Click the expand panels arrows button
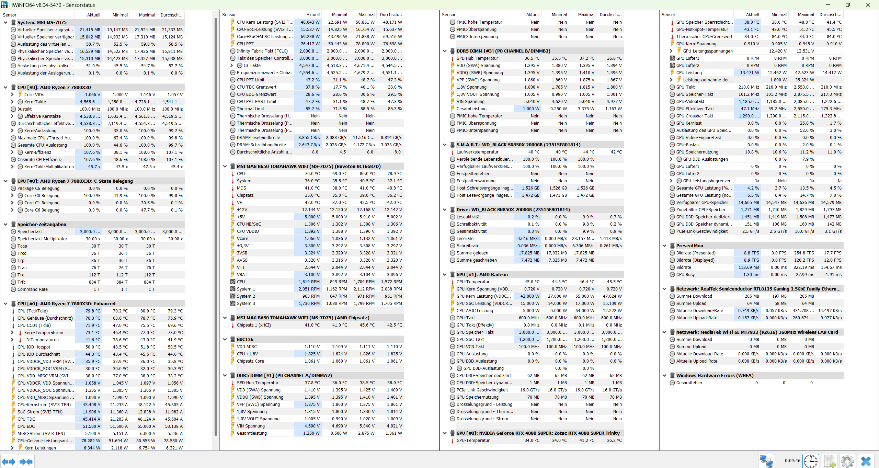 [x=9, y=461]
